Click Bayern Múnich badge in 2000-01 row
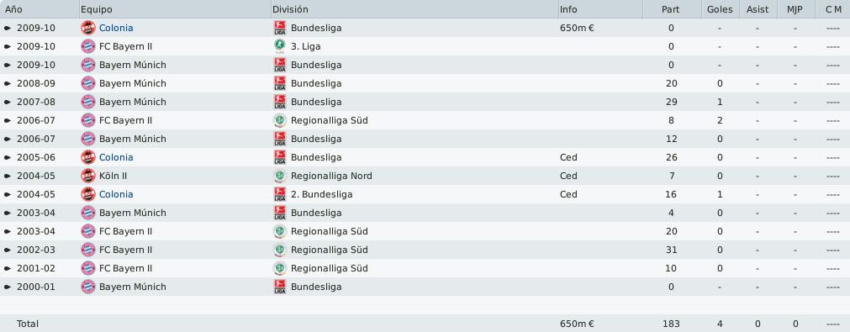Screen dimensions: 850x332 pos(87,287)
